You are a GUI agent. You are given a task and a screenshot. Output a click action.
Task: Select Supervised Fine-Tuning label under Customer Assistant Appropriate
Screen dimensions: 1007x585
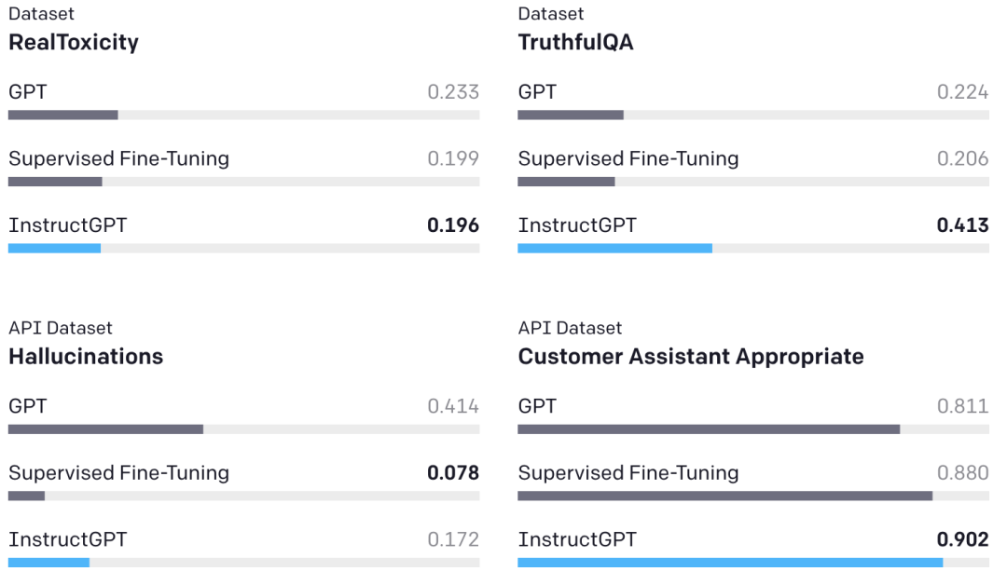[x=628, y=472]
